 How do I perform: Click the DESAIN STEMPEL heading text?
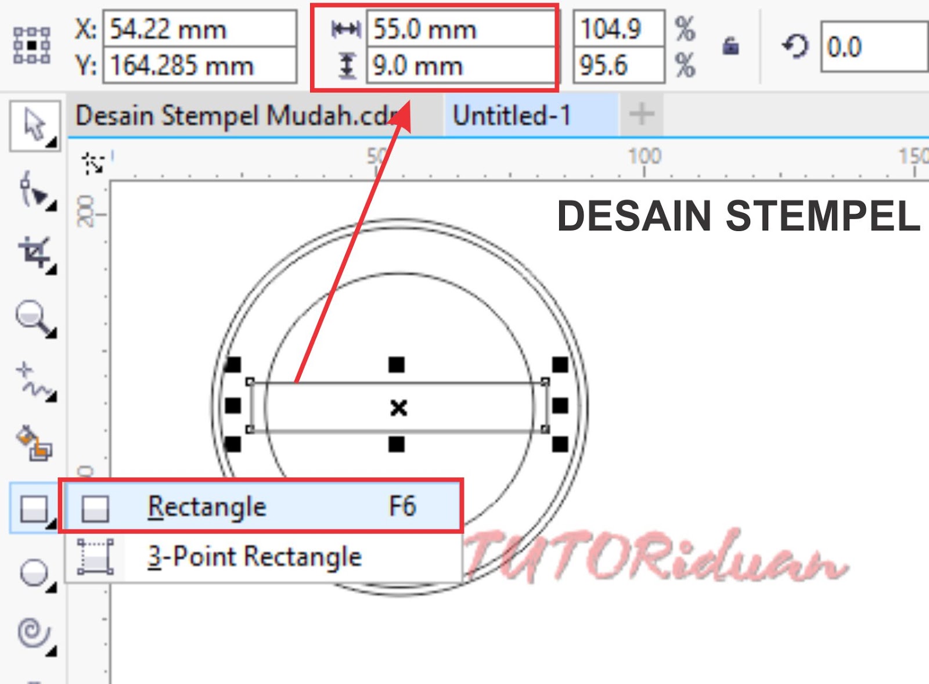tap(739, 215)
